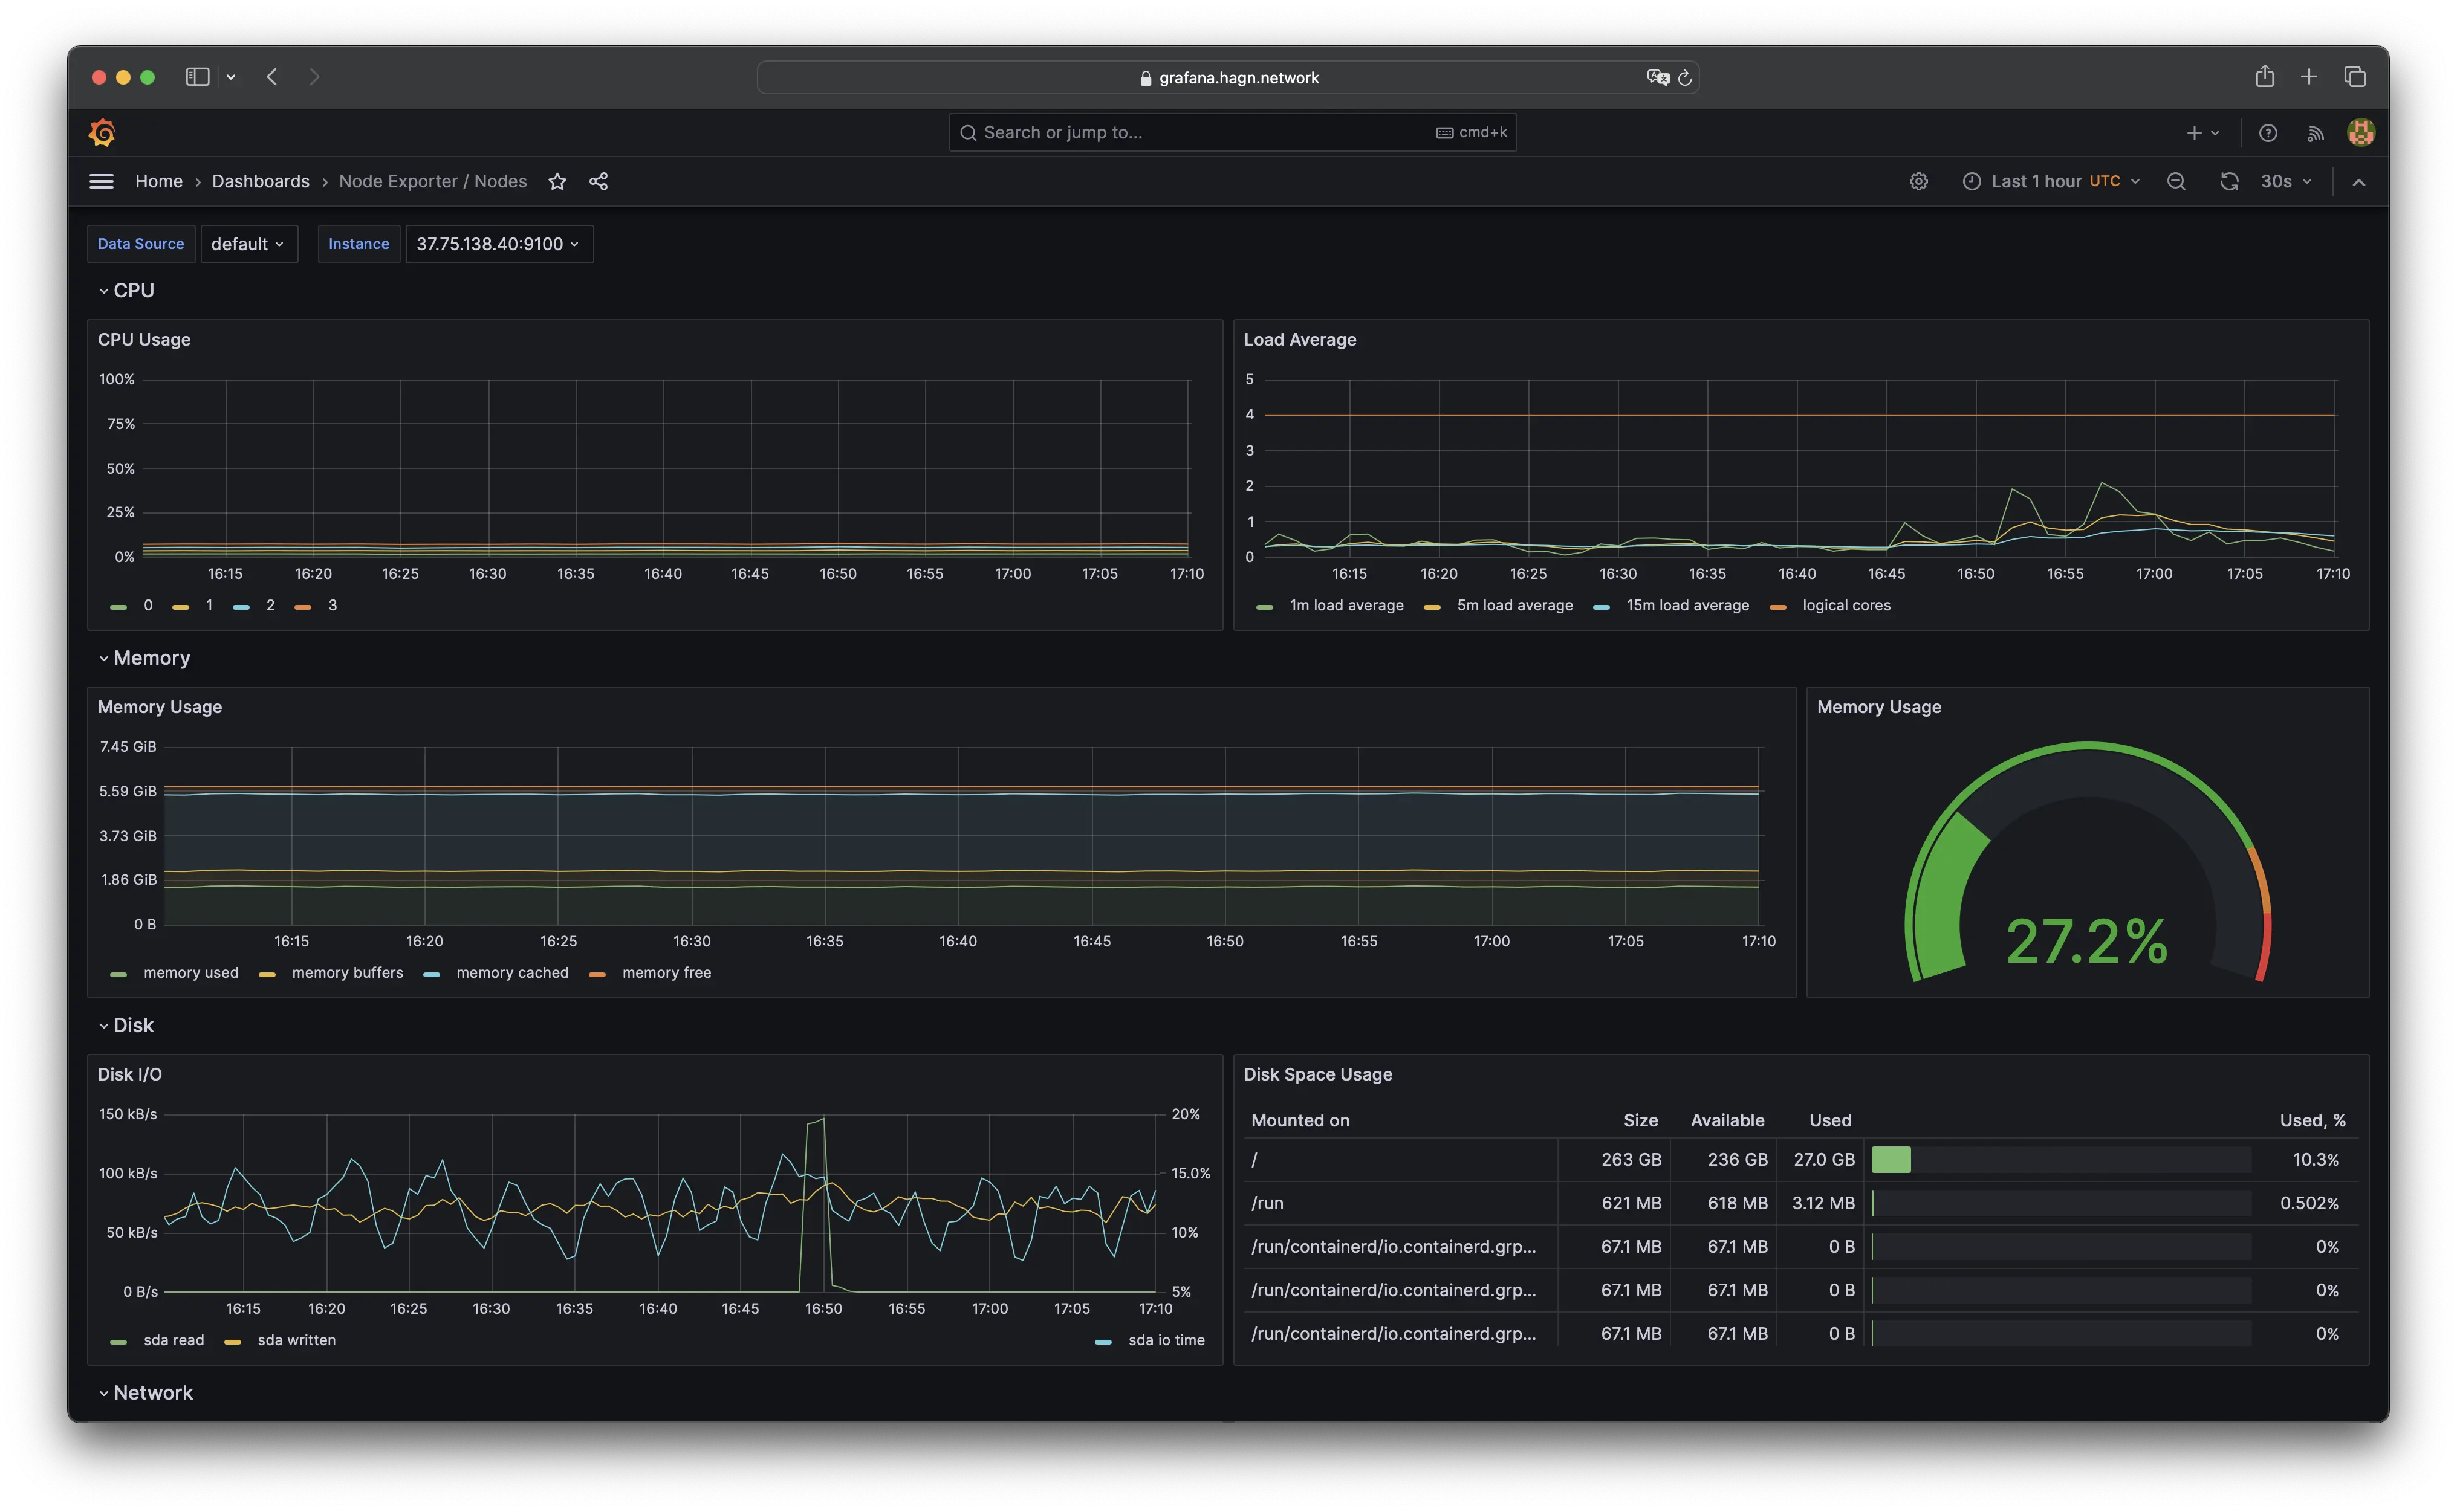2457x1512 pixels.
Task: Toggle the 1m load average legend series
Action: tap(1346, 605)
